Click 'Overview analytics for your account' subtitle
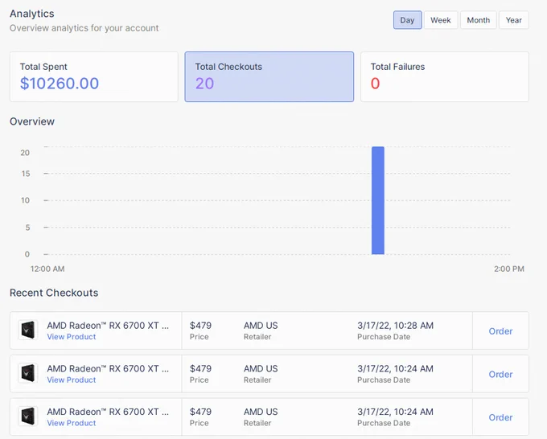This screenshot has height=439, width=547. point(84,28)
